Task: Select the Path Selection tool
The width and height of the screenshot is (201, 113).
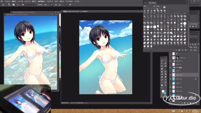Action: [x=162, y=82]
